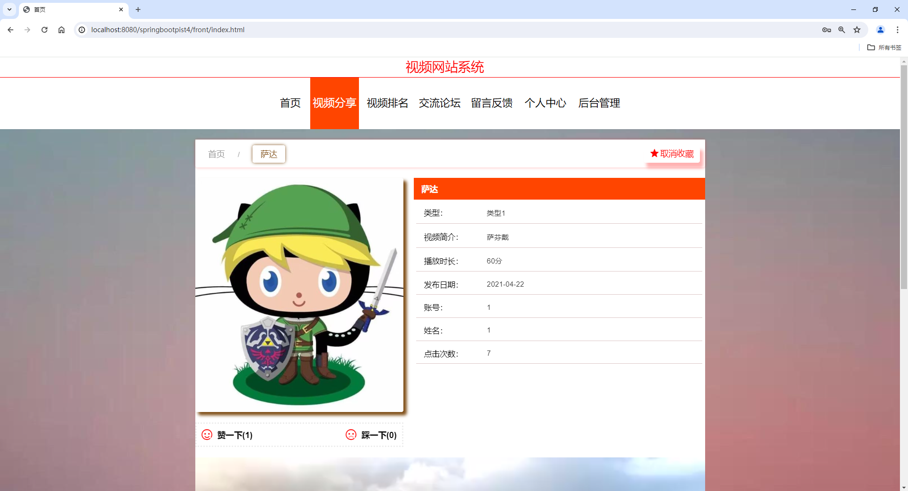
Task: Click the scrollbar down arrow
Action: (904, 487)
